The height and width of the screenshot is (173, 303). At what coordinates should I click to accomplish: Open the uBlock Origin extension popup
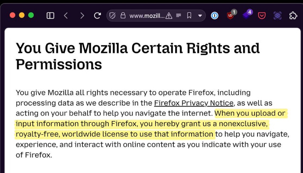pos(231,15)
